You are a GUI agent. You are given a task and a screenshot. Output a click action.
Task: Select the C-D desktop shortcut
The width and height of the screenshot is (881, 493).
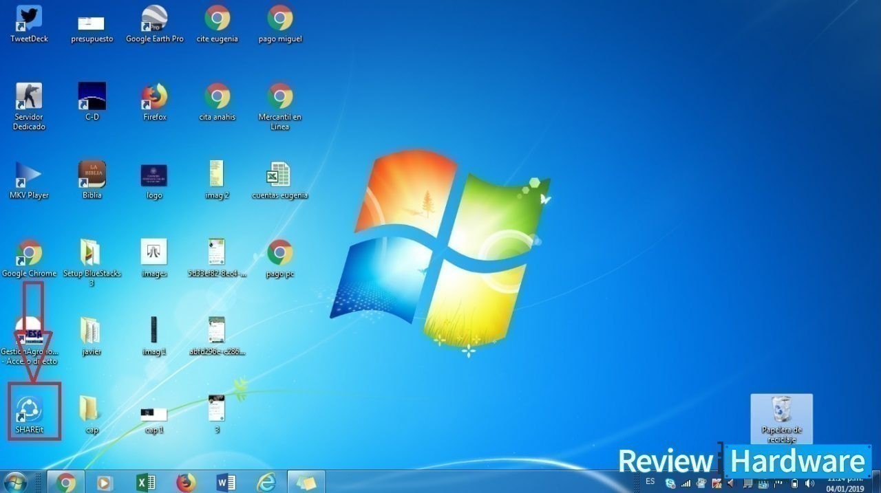coord(92,102)
